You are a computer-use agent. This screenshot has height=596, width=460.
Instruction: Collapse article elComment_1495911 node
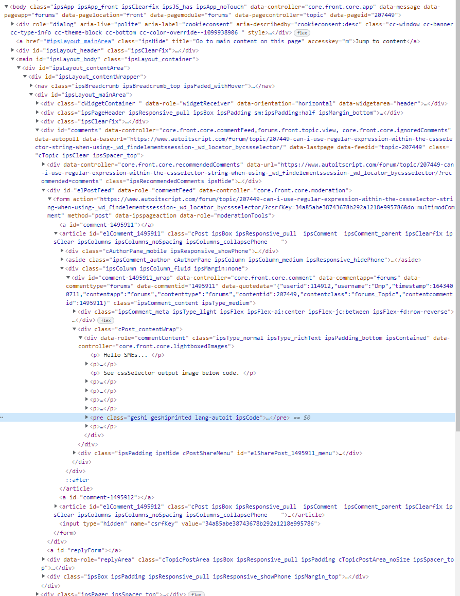pyautogui.click(x=56, y=233)
